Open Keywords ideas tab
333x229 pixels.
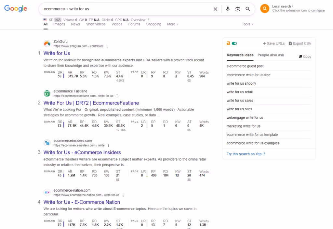(240, 55)
